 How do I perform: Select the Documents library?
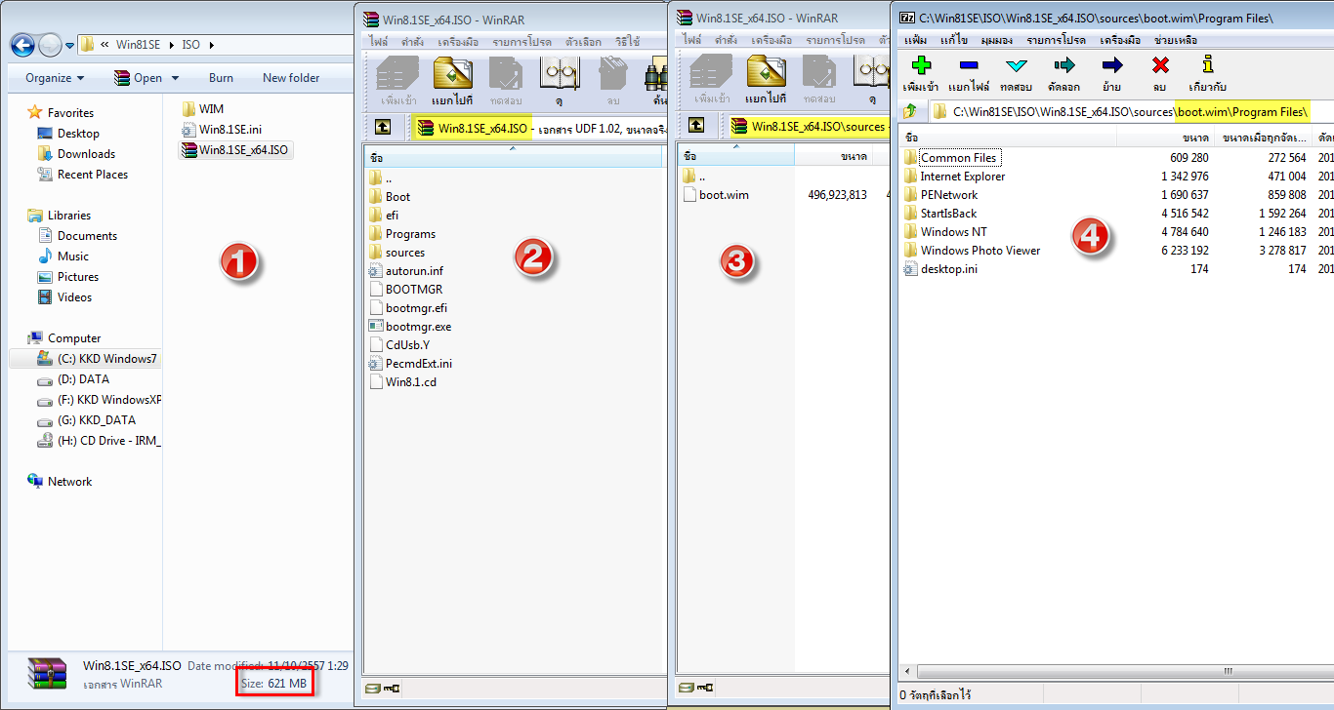click(x=87, y=235)
